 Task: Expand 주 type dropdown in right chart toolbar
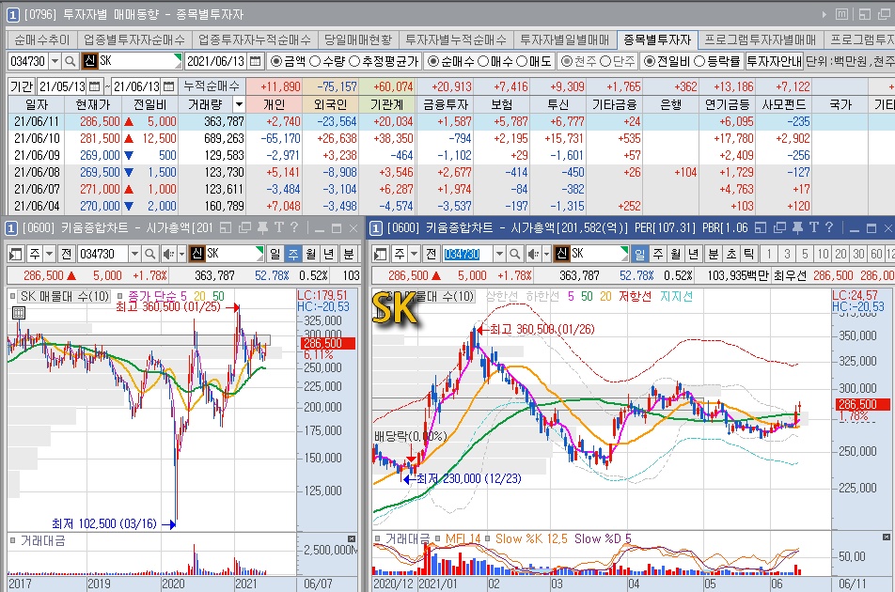click(414, 254)
